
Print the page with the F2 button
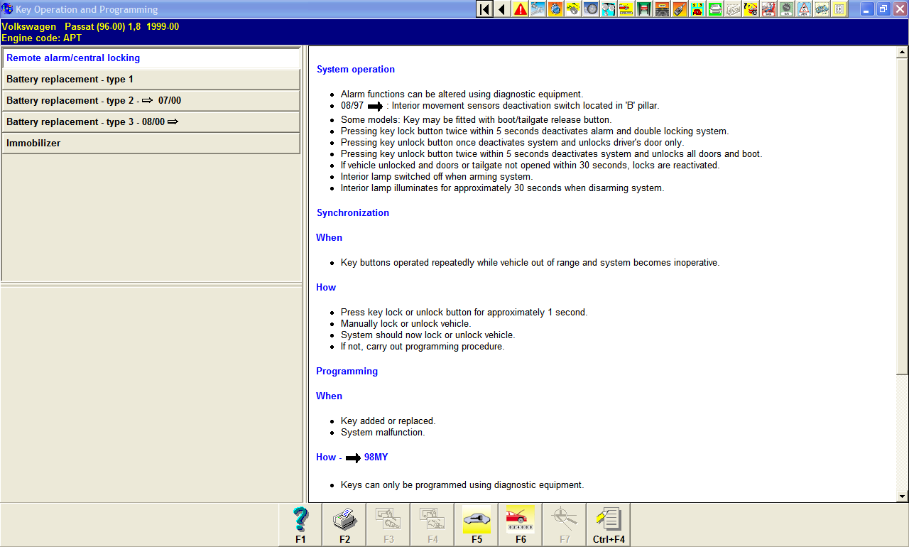click(344, 525)
